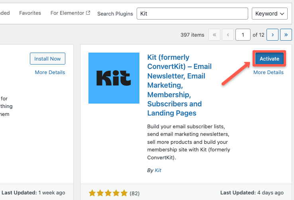Image resolution: width=294 pixels, height=200 pixels.
Task: Click the previous page arrow
Action: 228,35
